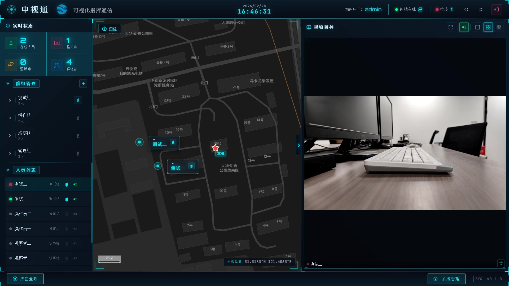Select 操作员二 in personnel list

[x=23, y=214]
